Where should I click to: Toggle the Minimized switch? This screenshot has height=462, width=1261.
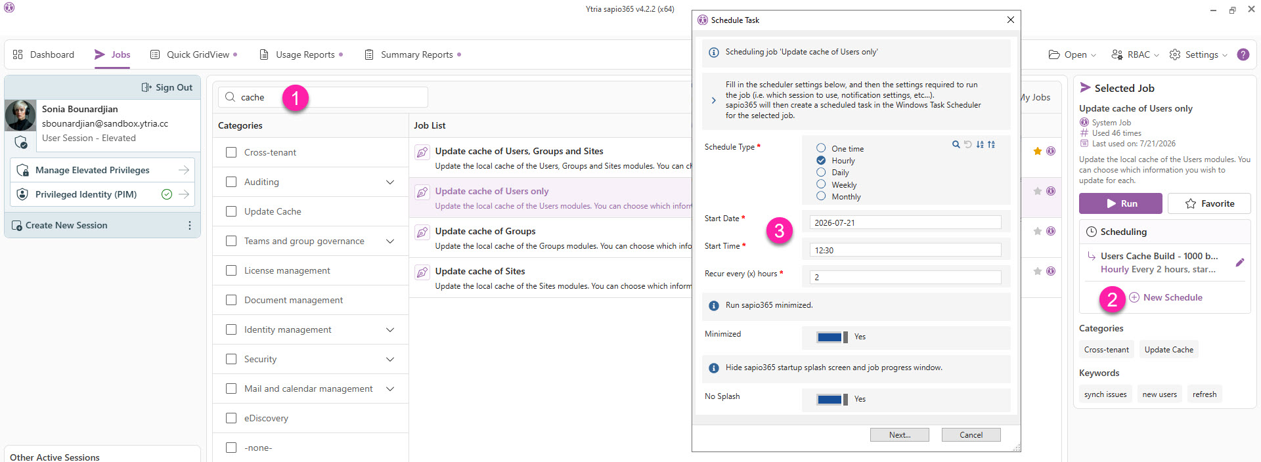pos(832,337)
